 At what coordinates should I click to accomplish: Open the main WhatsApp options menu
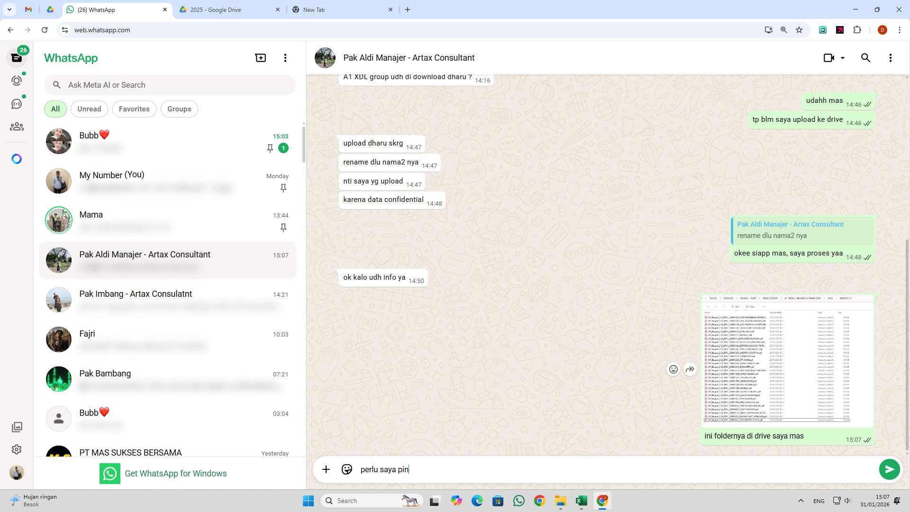pos(285,57)
